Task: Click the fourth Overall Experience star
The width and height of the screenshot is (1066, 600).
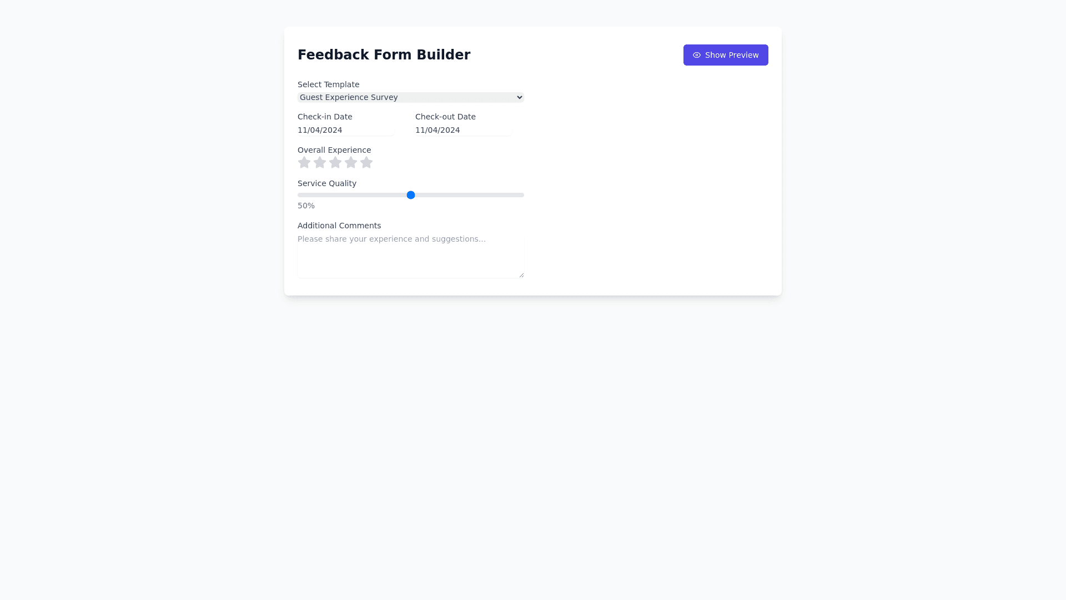Action: [x=351, y=163]
